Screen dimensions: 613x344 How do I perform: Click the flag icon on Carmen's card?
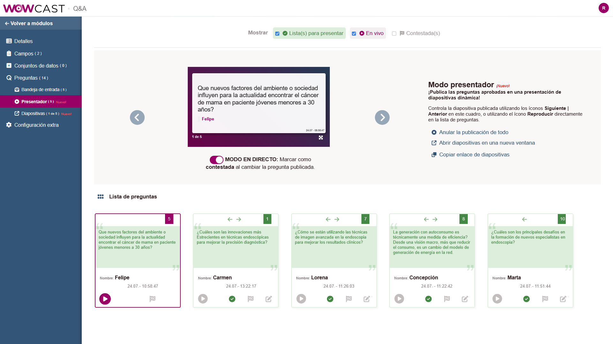251,299
